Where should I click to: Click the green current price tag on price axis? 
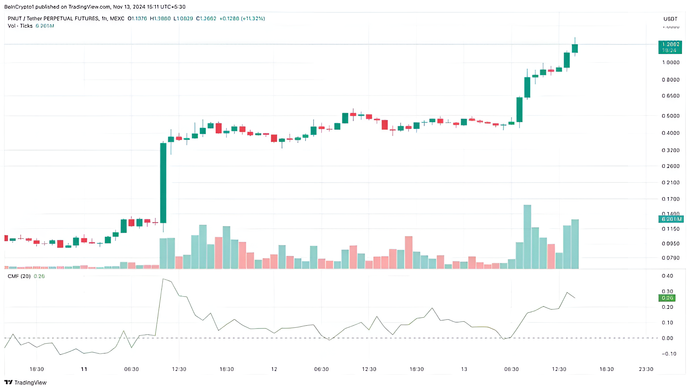(670, 47)
